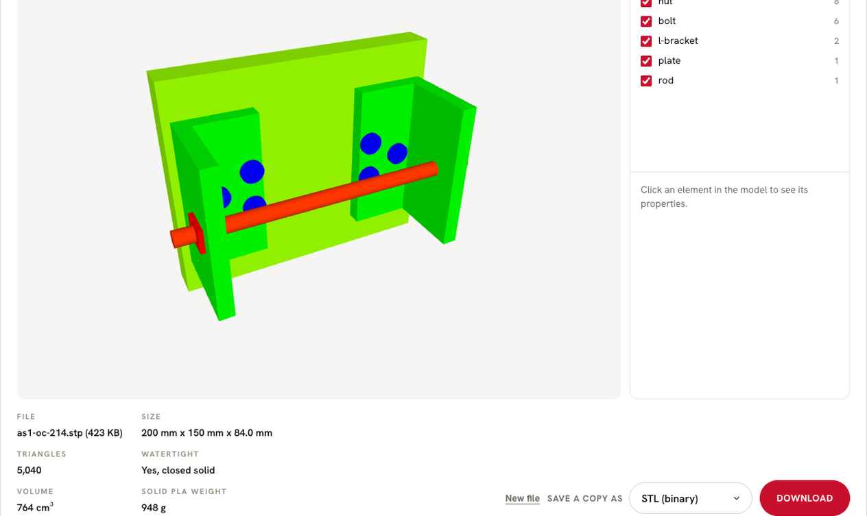Uncheck the bolt checkbox
The height and width of the screenshot is (516, 867).
pos(646,21)
